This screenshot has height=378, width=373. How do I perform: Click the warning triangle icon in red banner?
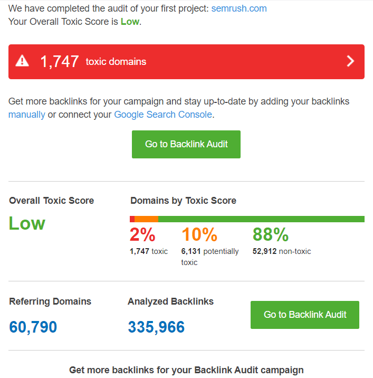[x=22, y=61]
